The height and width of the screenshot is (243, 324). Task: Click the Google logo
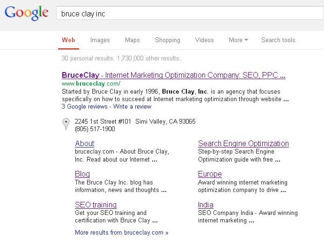tap(27, 13)
